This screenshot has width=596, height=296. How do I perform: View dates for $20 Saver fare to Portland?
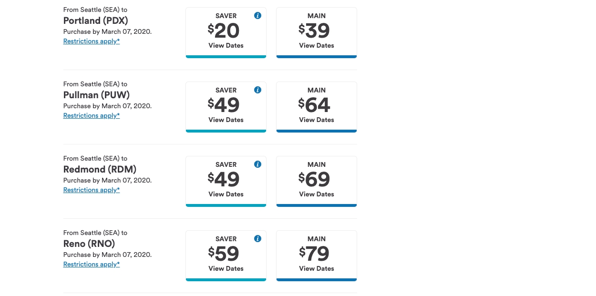[226, 32]
